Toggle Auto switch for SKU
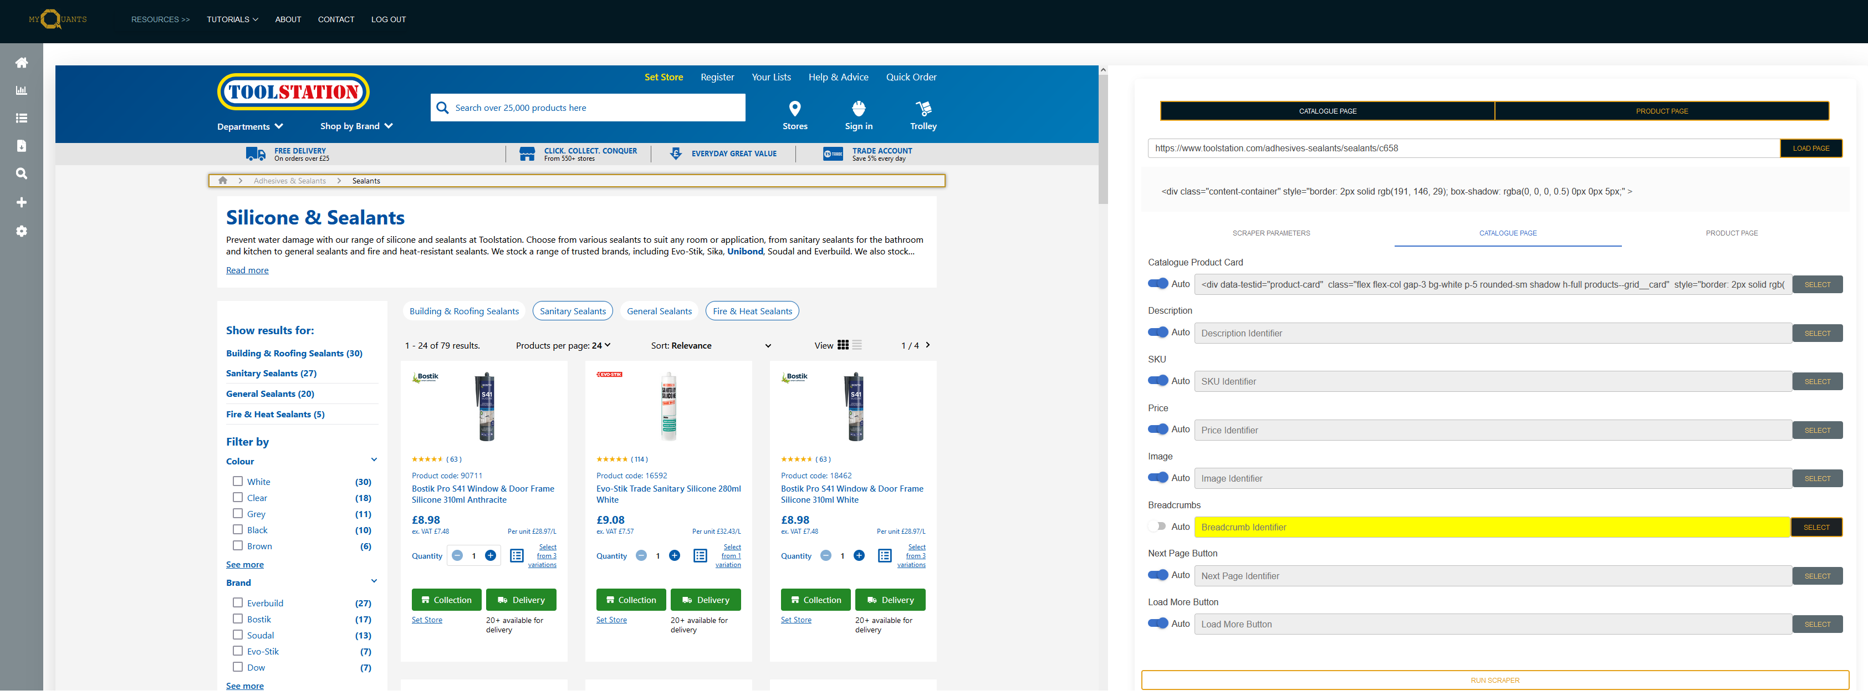1868x695 pixels. click(1158, 381)
